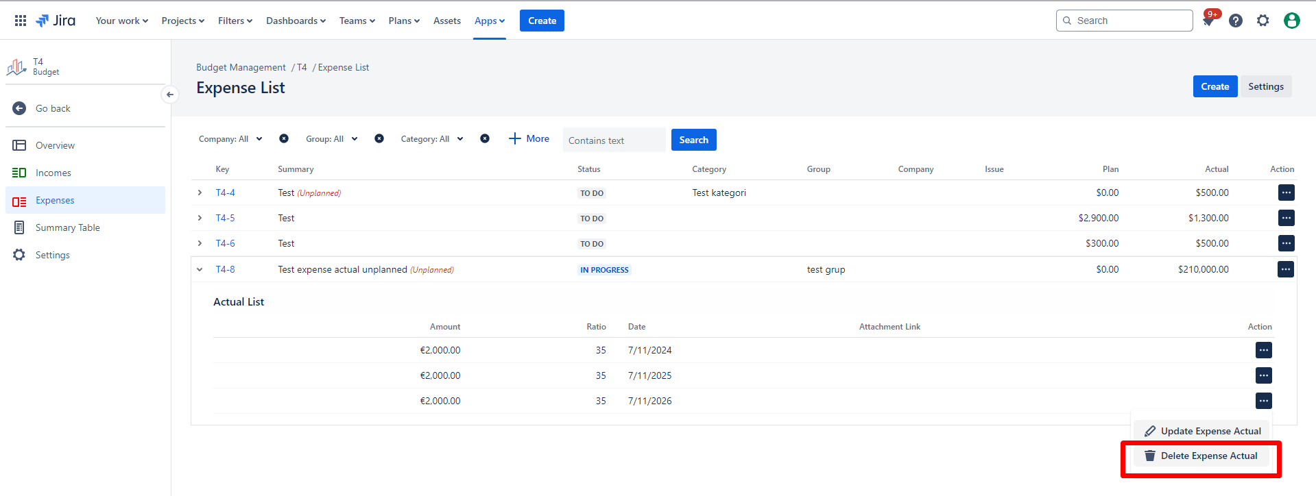The width and height of the screenshot is (1316, 496).
Task: Open action menu for the 7/11/2026 actual
Action: [1264, 401]
